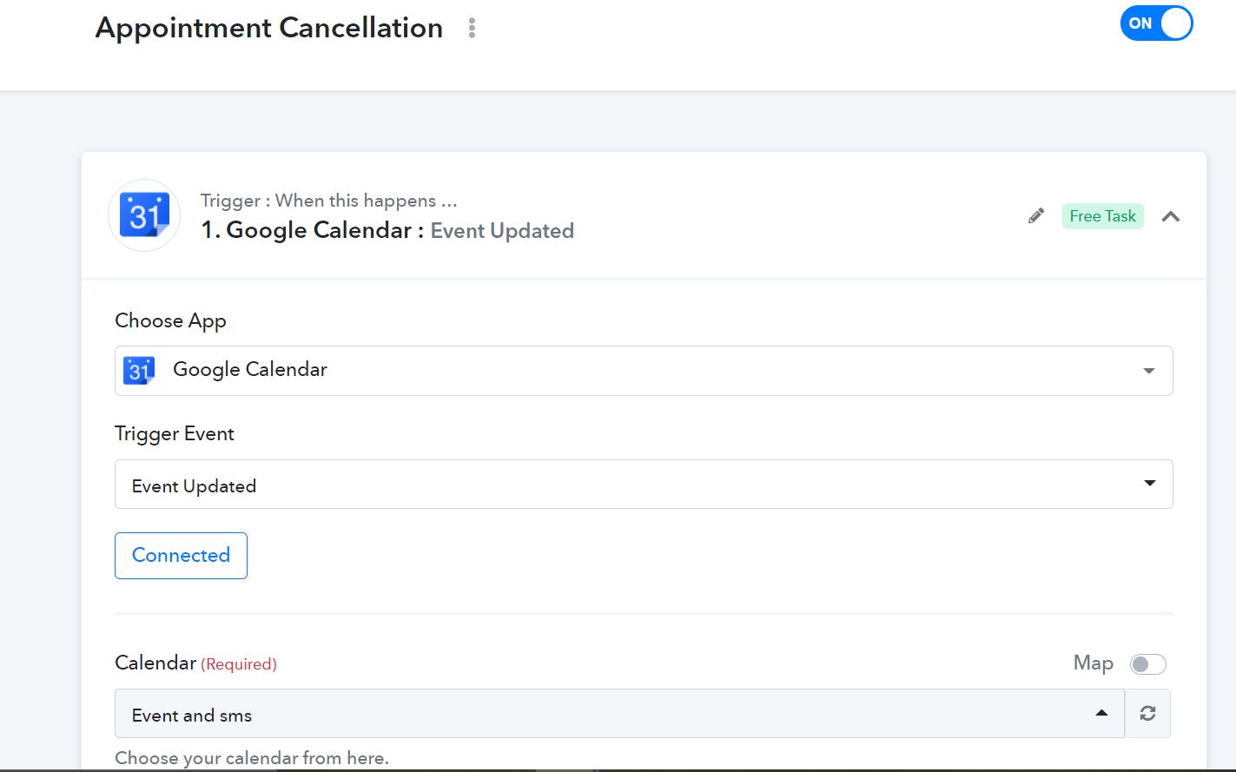Image resolution: width=1236 pixels, height=772 pixels.
Task: Turn off the workflow ON switch
Action: tap(1156, 23)
